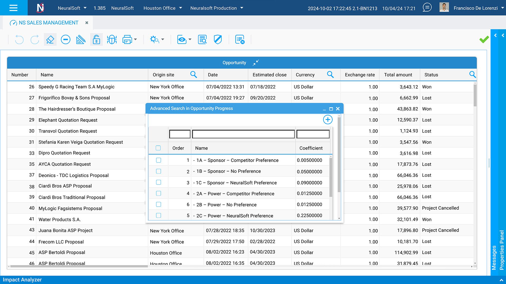Open the hamburger main menu
The image size is (506, 284).
click(13, 8)
